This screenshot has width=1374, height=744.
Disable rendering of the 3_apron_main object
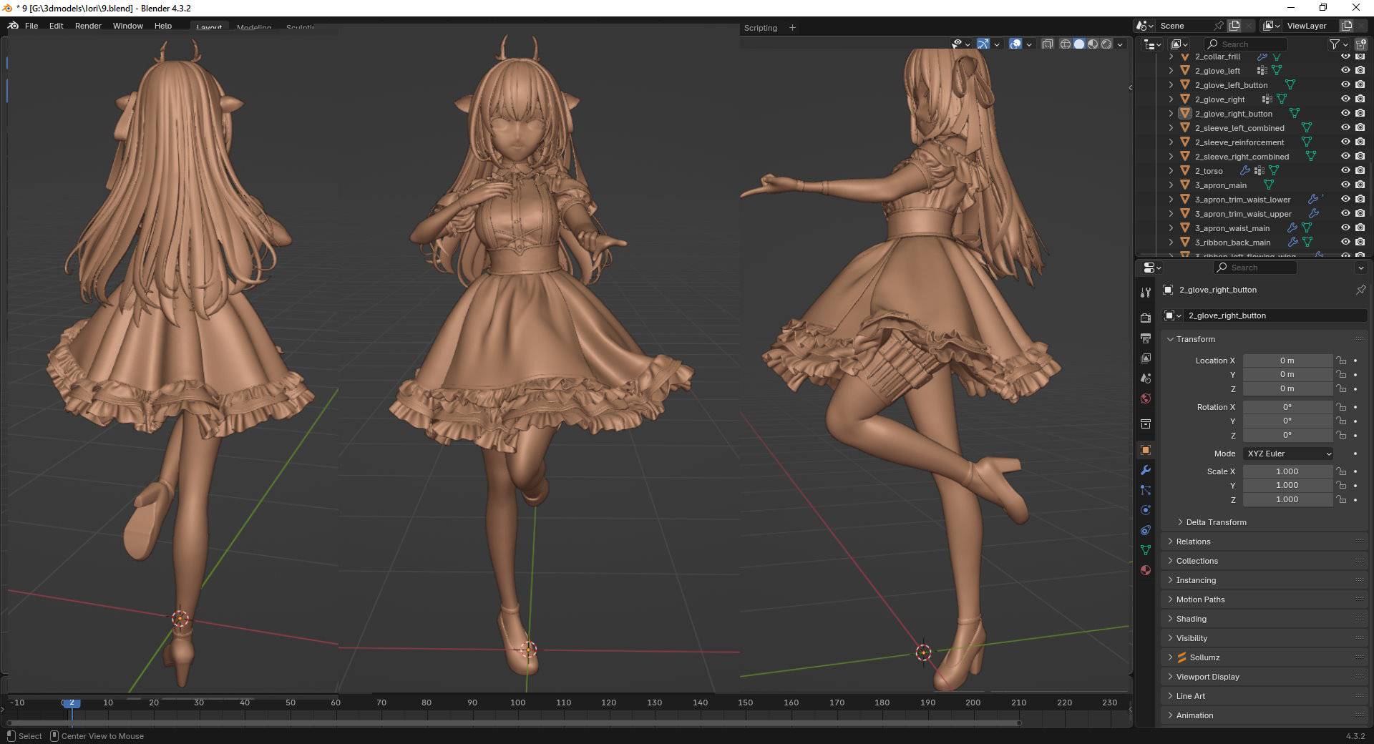1360,185
